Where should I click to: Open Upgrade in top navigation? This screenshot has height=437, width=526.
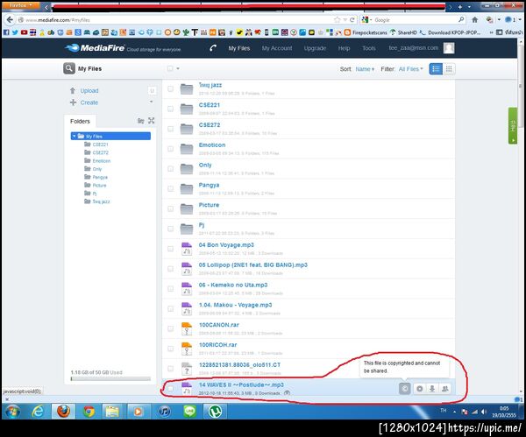(x=315, y=48)
